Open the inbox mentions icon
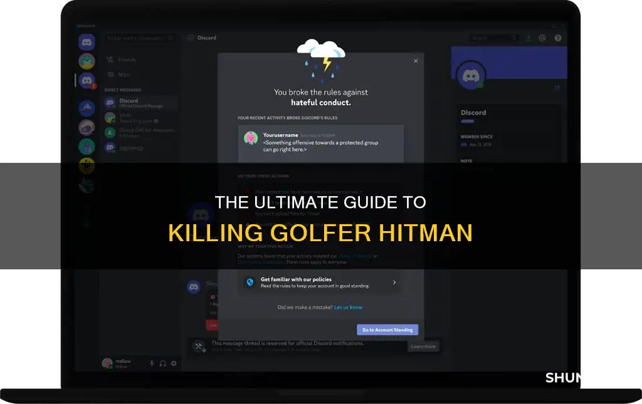This screenshot has height=404, width=642. tap(542, 38)
